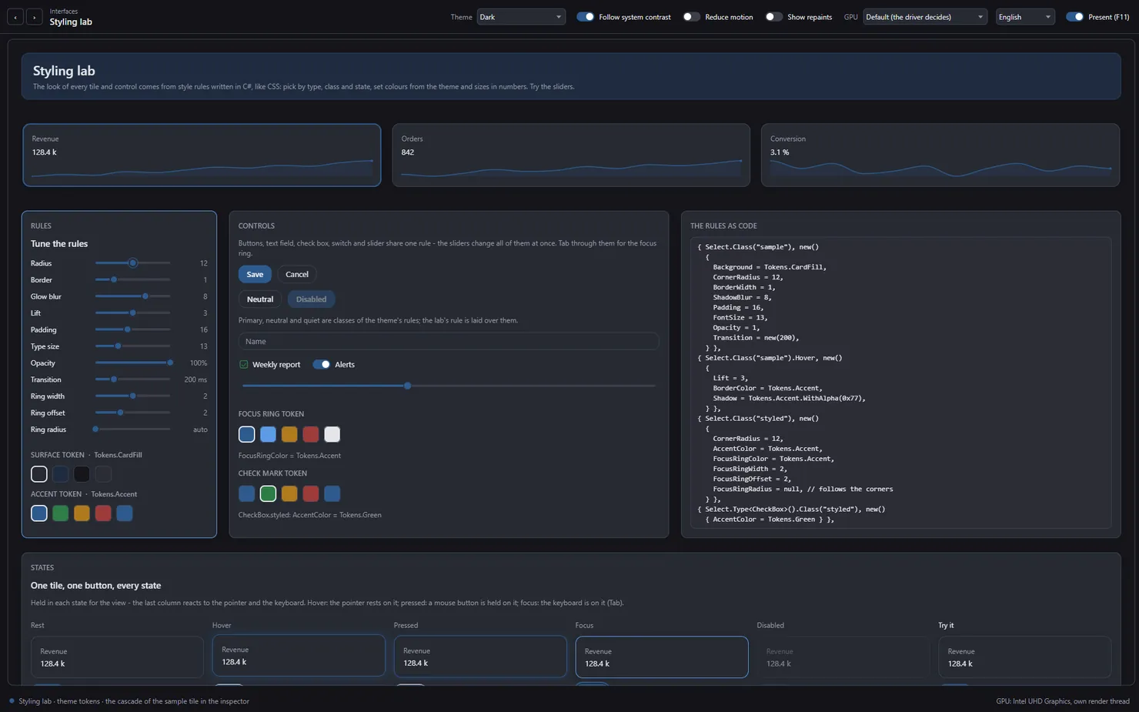Image resolution: width=1139 pixels, height=712 pixels.
Task: Turn on Show repaints switch
Action: click(773, 17)
